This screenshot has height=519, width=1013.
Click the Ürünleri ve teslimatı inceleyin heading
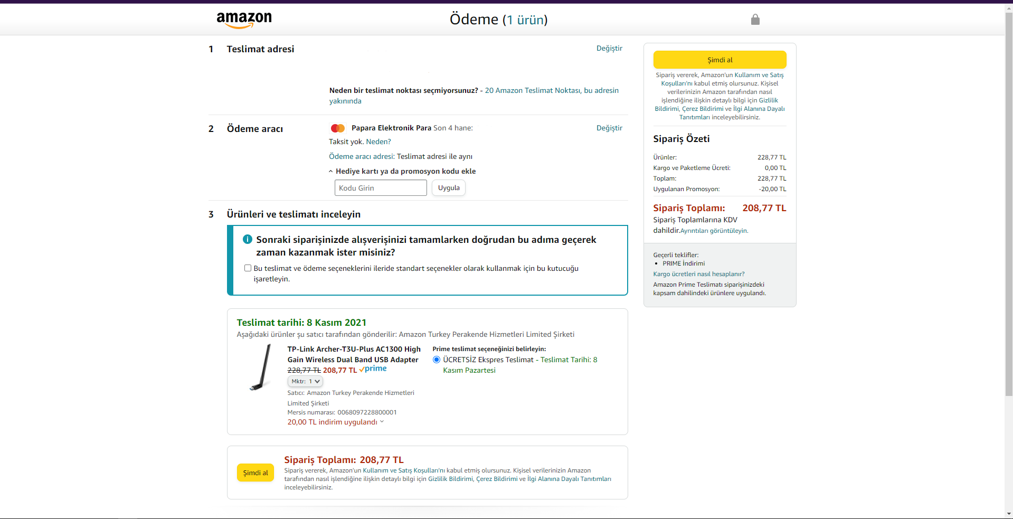294,214
